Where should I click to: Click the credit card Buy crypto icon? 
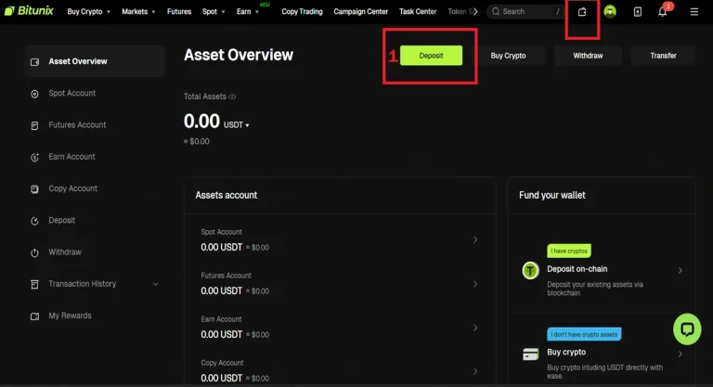530,354
